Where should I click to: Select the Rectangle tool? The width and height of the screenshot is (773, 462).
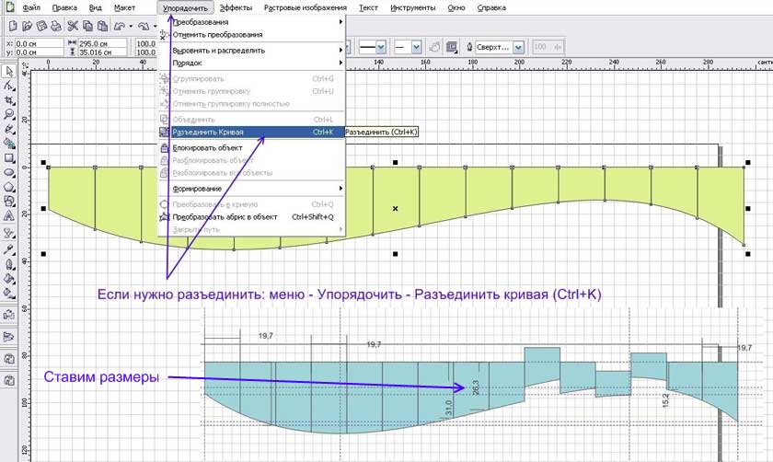(8, 157)
